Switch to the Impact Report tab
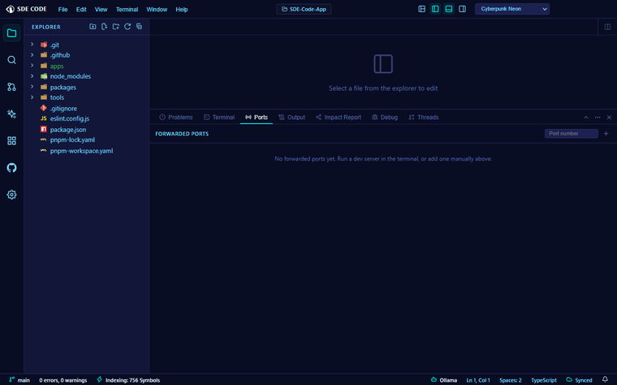 click(x=339, y=117)
